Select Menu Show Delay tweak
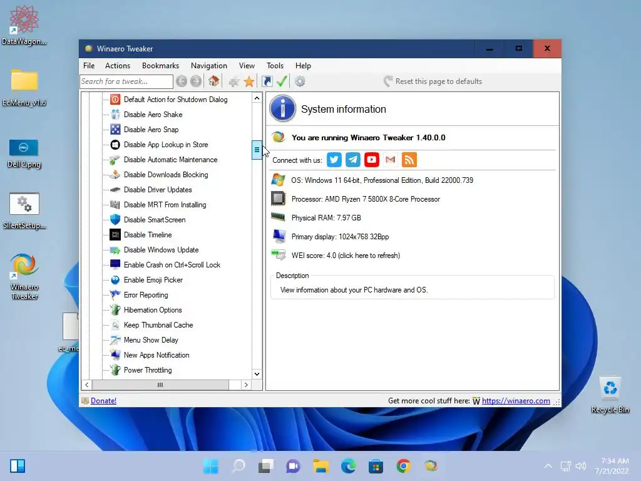The height and width of the screenshot is (481, 641). click(x=151, y=340)
